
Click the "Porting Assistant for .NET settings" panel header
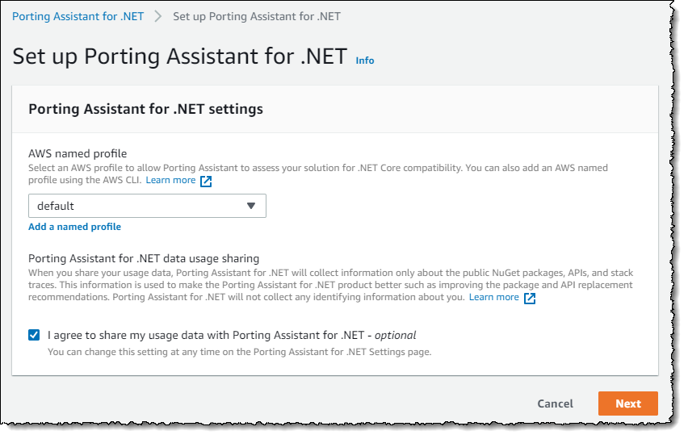(x=145, y=109)
